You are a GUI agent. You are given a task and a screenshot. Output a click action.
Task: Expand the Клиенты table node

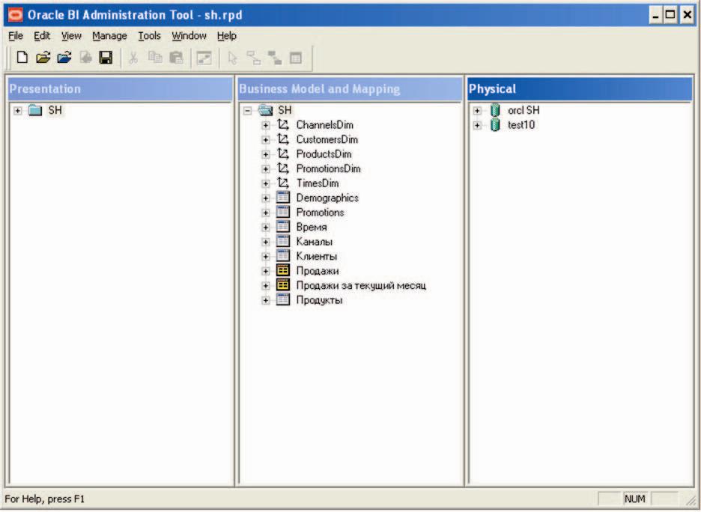coord(266,257)
